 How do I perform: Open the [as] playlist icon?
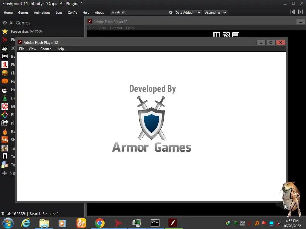point(5,56)
